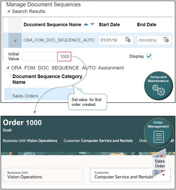176x190 pixels.
Task: Click the Draft status text
Action: pyautogui.click(x=7, y=130)
